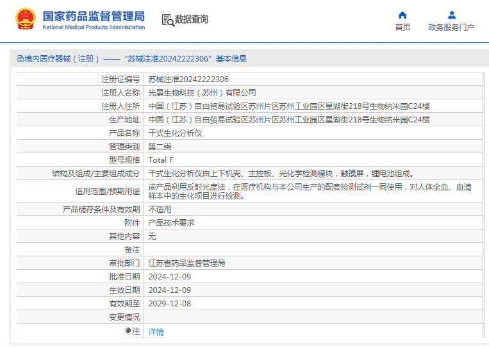489x348 pixels.
Task: Click the 批准日期 label
Action: (124, 277)
